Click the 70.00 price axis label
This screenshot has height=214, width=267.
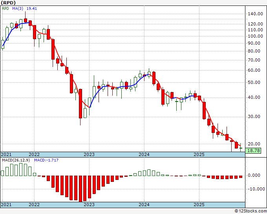(x=254, y=60)
